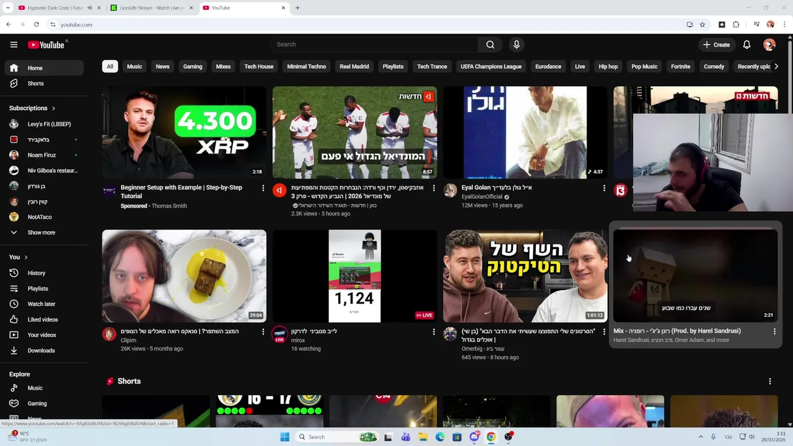The height and width of the screenshot is (446, 793).
Task: Select the Eurodance filter chip
Action: [x=548, y=67]
